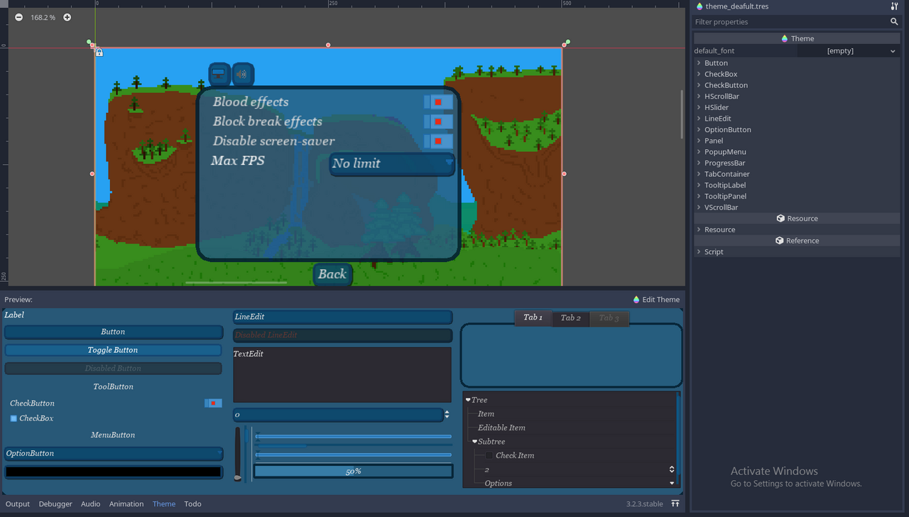The image size is (909, 517).
Task: Expand the bottom panel with the arrow icon
Action: (x=675, y=504)
